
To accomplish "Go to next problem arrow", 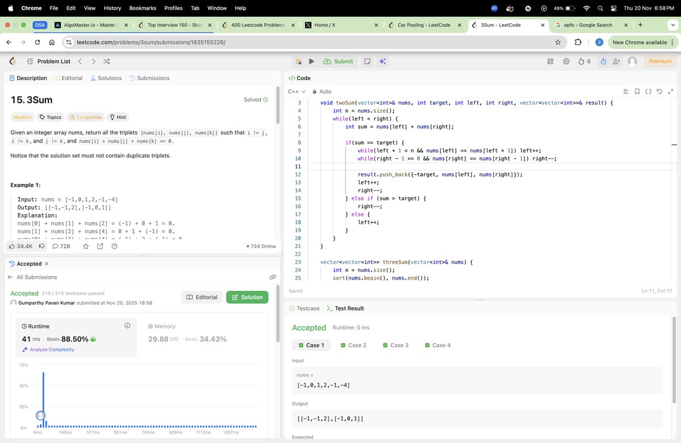I will tap(93, 61).
